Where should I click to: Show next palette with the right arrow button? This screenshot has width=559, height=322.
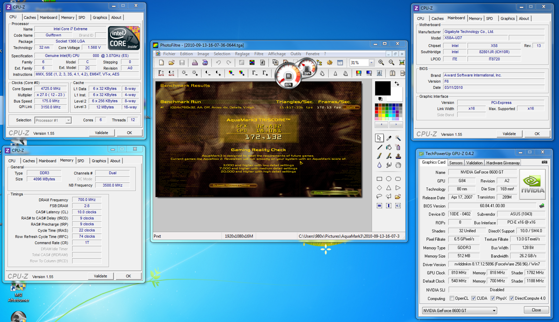pos(396,125)
